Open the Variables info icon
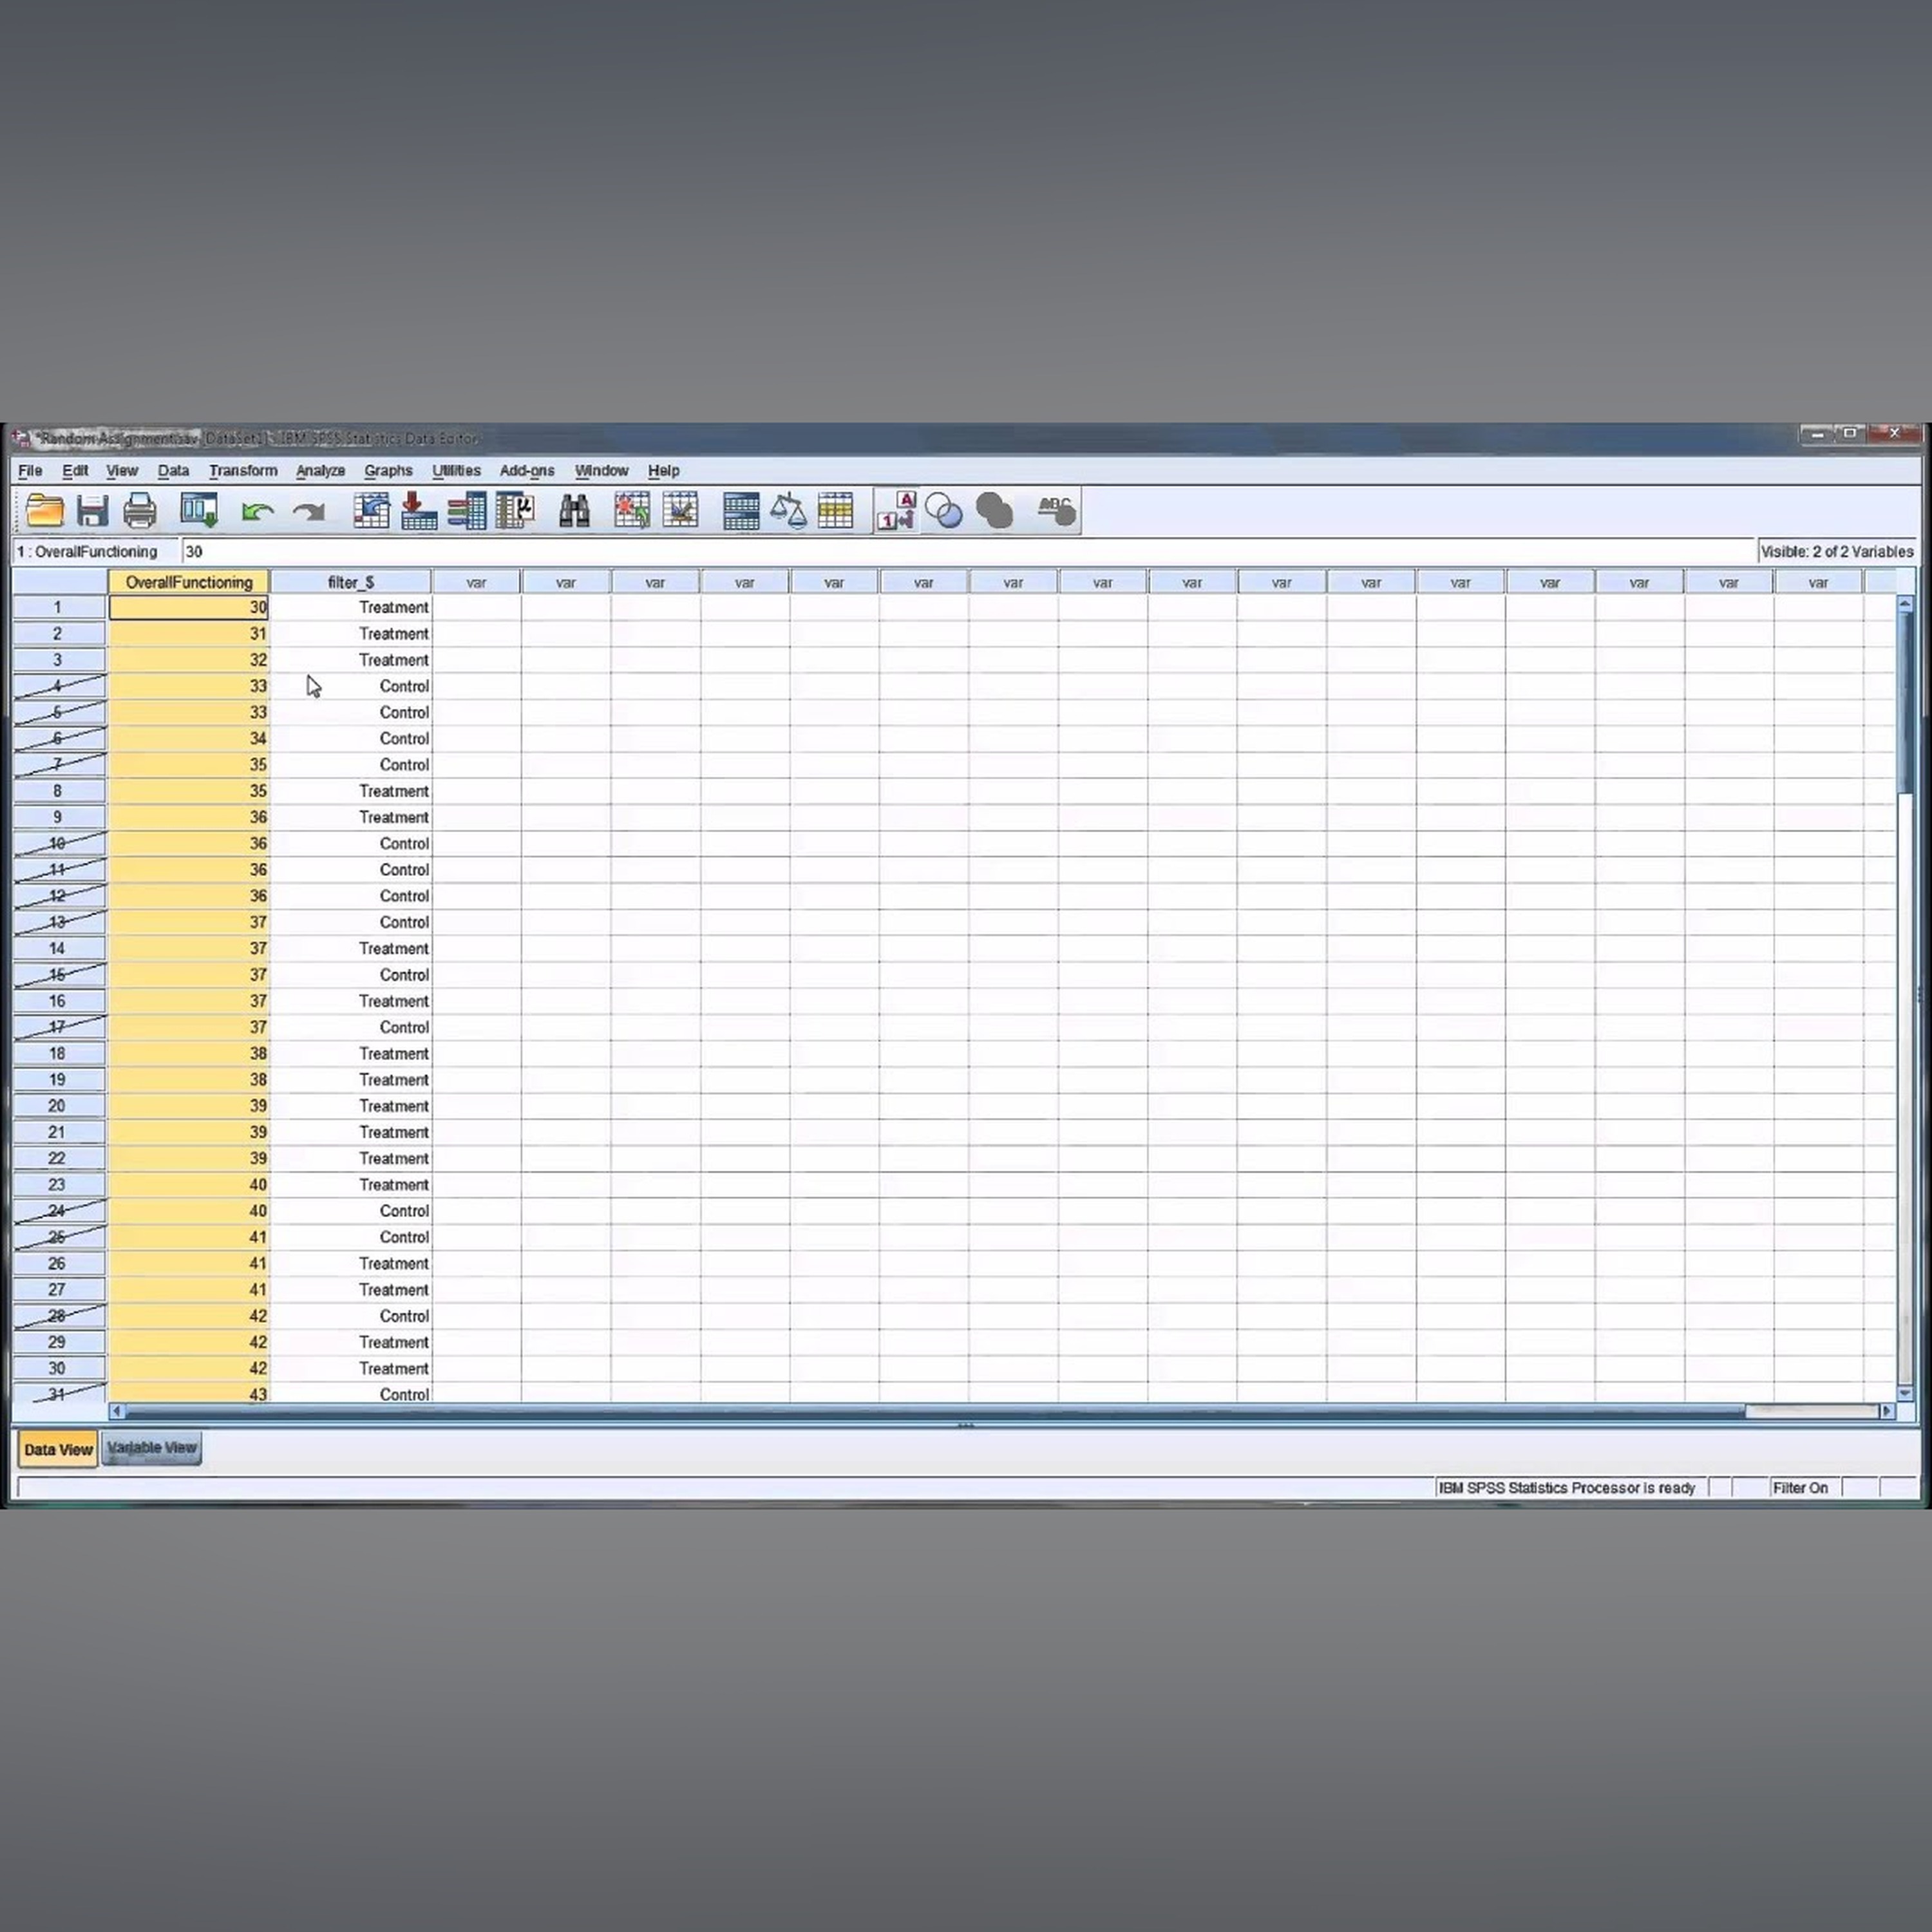The image size is (1932, 1932). pyautogui.click(x=466, y=511)
